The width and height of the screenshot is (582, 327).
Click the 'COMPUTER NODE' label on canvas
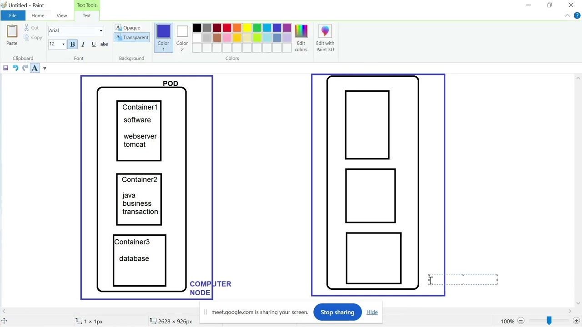pos(211,288)
